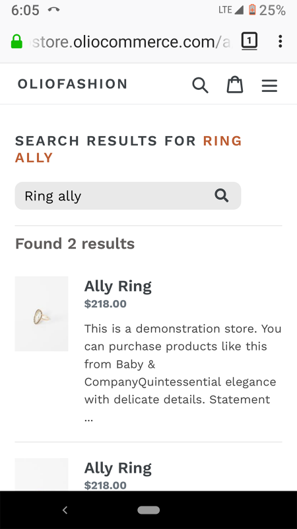This screenshot has height=529, width=297.
Task: Tap the first Ally Ring description text
Action: coord(183,373)
